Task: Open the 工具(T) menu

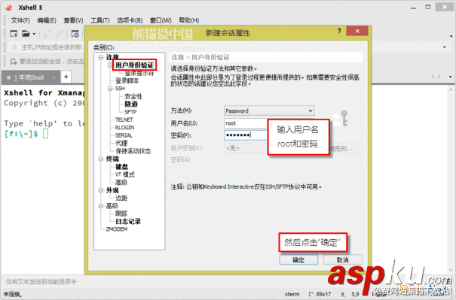Action: (100, 20)
